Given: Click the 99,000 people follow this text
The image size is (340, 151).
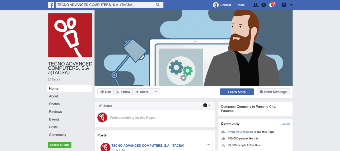Looking at the screenshot, I should [x=244, y=145].
